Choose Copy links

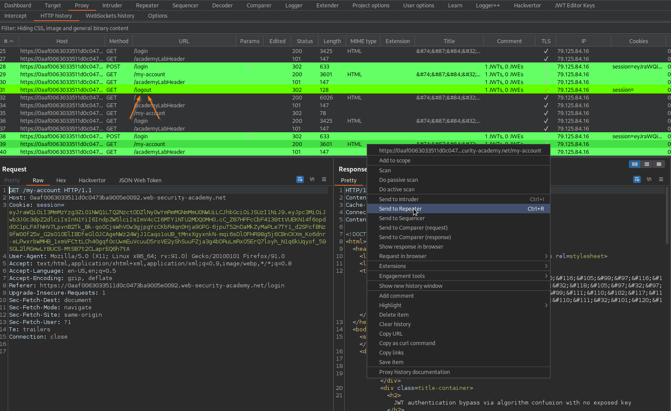click(x=458, y=353)
